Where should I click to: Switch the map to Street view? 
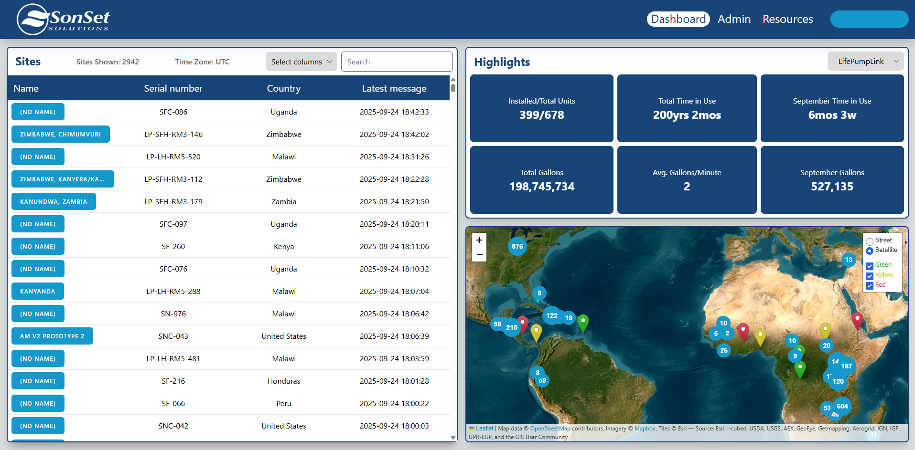[870, 241]
